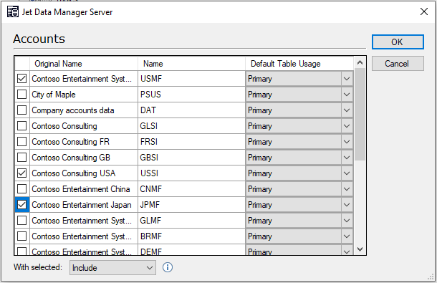Screen dimensions: 437x283
Task: Expand the table usage dropdown for DAT
Action: pos(347,110)
